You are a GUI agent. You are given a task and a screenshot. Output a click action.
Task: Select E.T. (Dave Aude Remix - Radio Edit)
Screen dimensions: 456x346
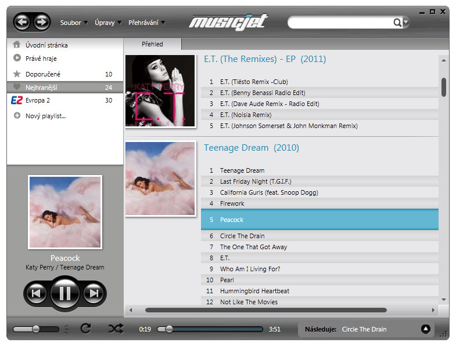point(319,104)
